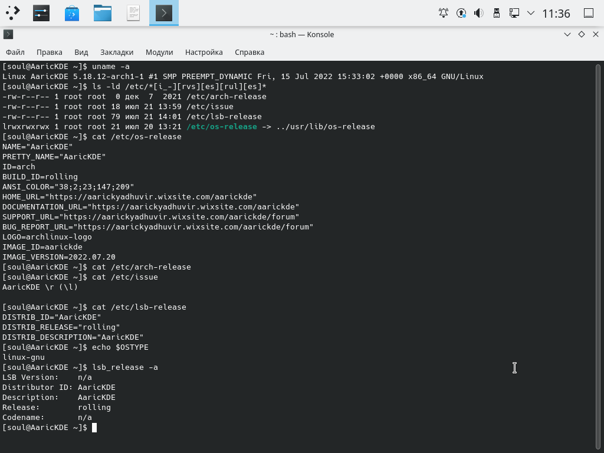Launch the Discover software store icon
The height and width of the screenshot is (453, 604).
pyautogui.click(x=71, y=13)
